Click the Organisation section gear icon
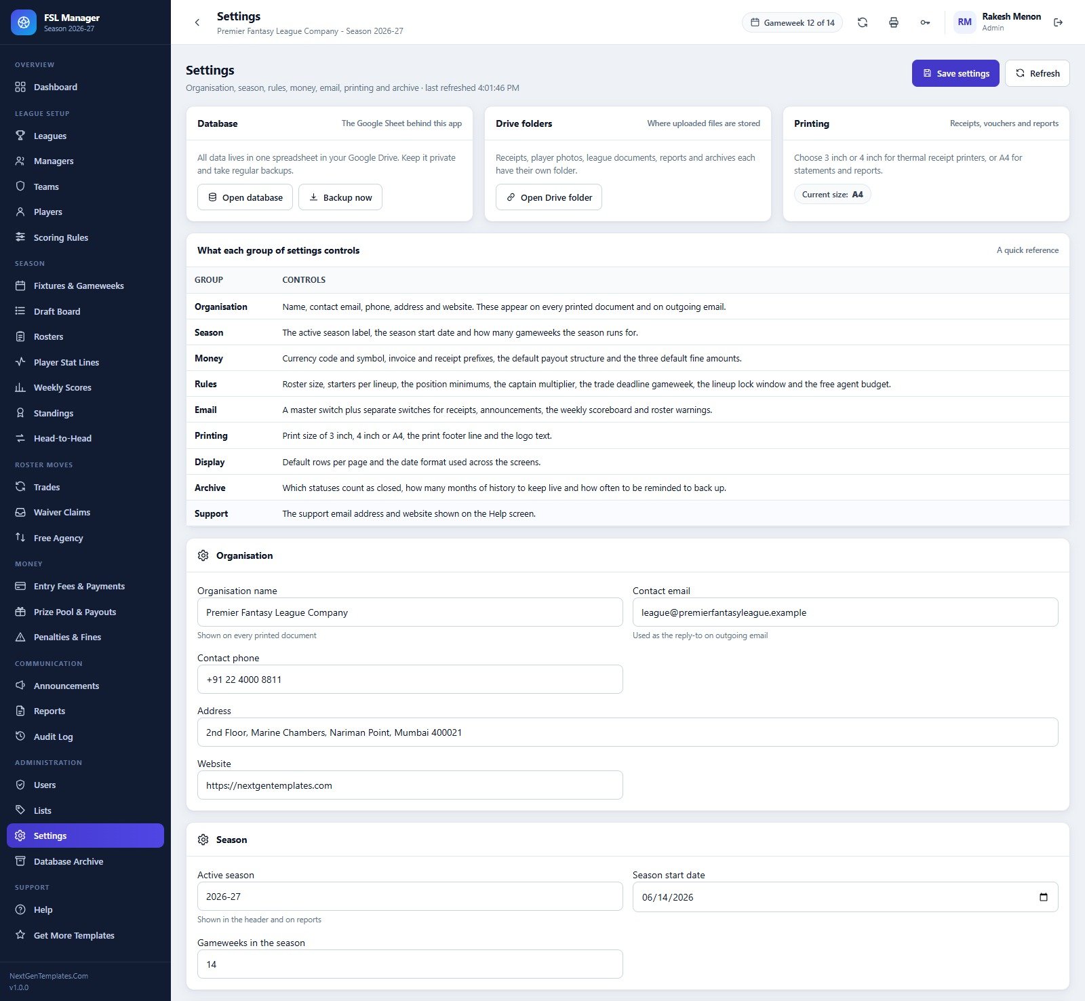 (203, 555)
